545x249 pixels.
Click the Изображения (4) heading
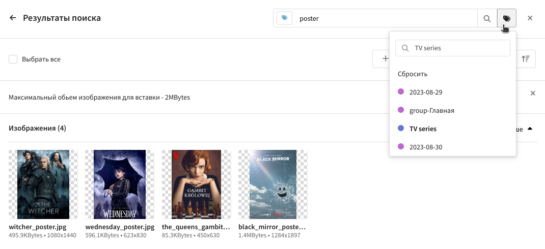37,129
